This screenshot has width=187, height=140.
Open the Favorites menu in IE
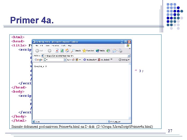[55, 46]
